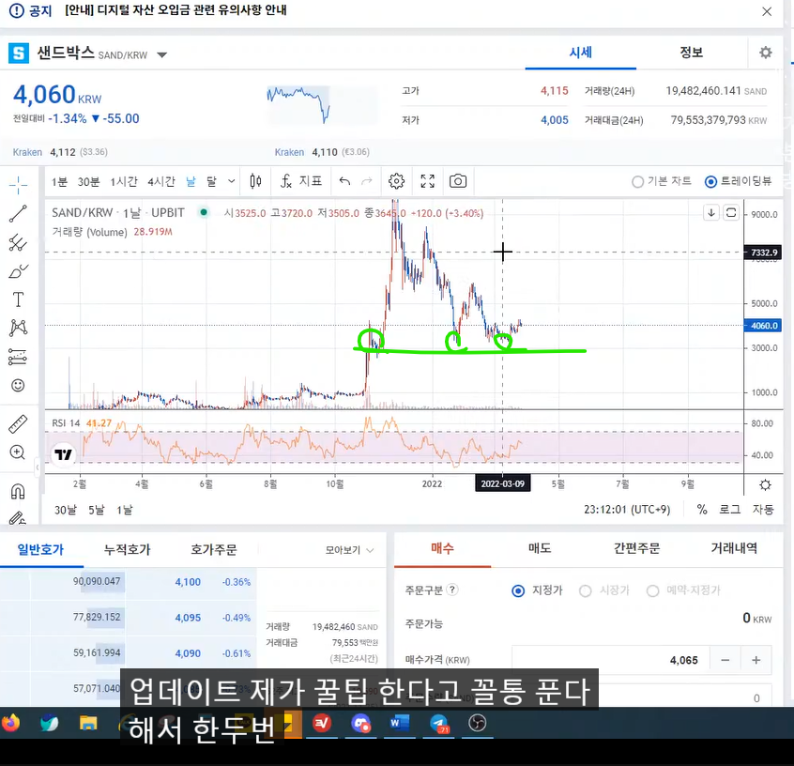The width and height of the screenshot is (794, 766).
Task: Select the pitchfork channel tool
Action: point(18,243)
